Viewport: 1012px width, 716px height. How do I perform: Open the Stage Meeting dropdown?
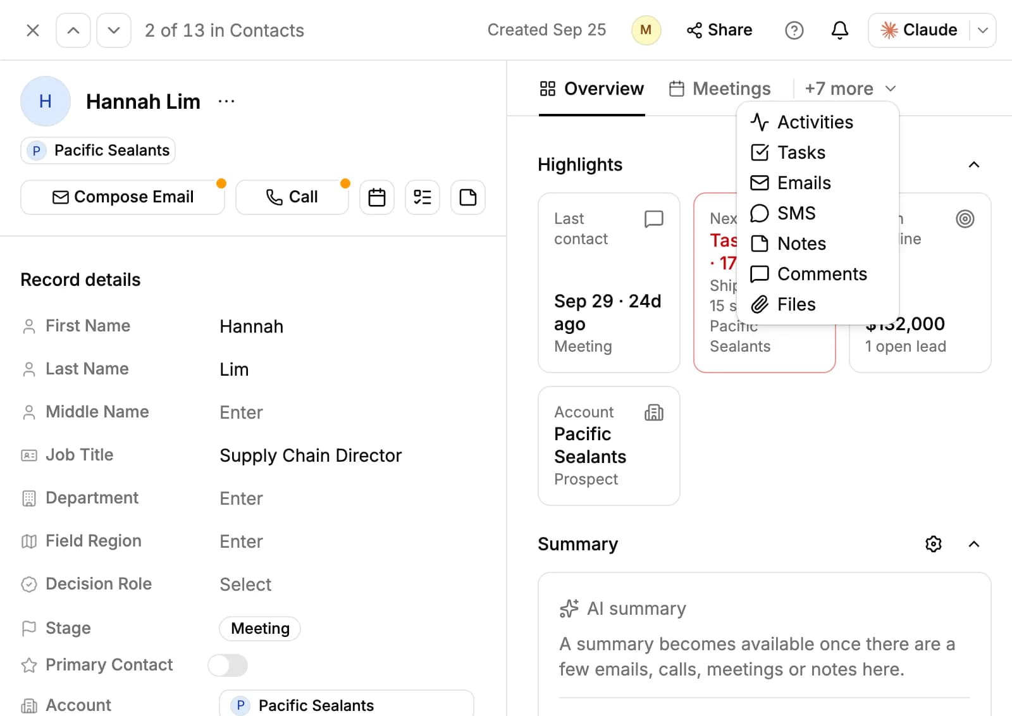pyautogui.click(x=260, y=629)
